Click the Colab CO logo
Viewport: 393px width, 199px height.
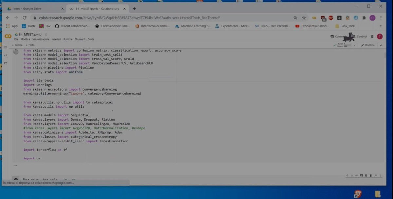point(8,36)
